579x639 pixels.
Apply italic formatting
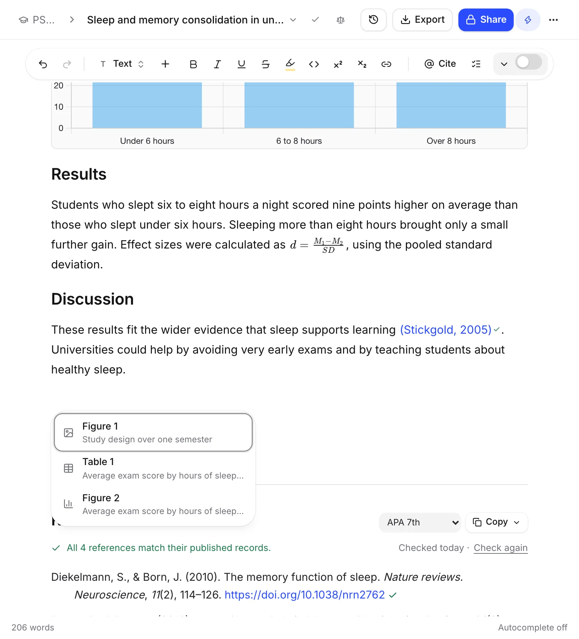(217, 64)
